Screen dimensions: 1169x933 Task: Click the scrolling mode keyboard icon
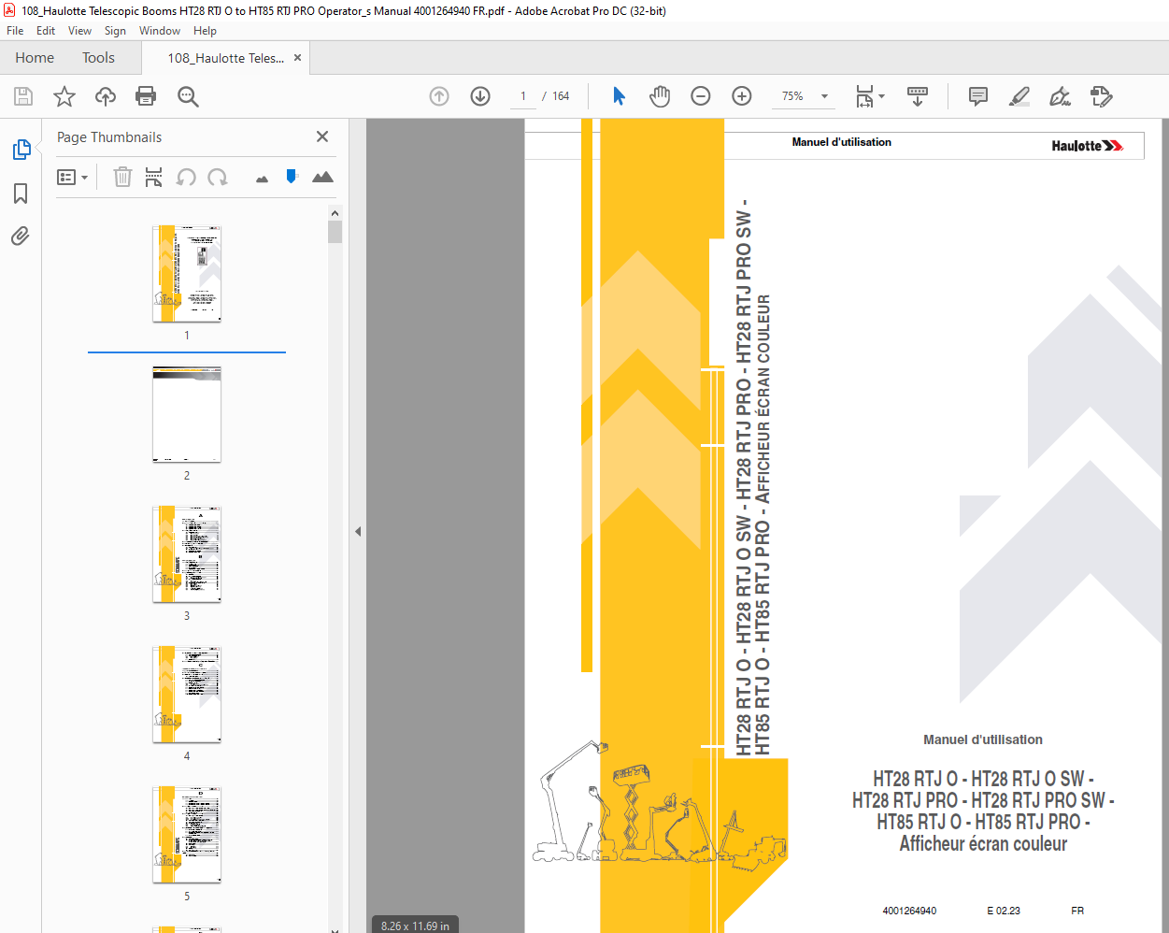click(x=918, y=96)
